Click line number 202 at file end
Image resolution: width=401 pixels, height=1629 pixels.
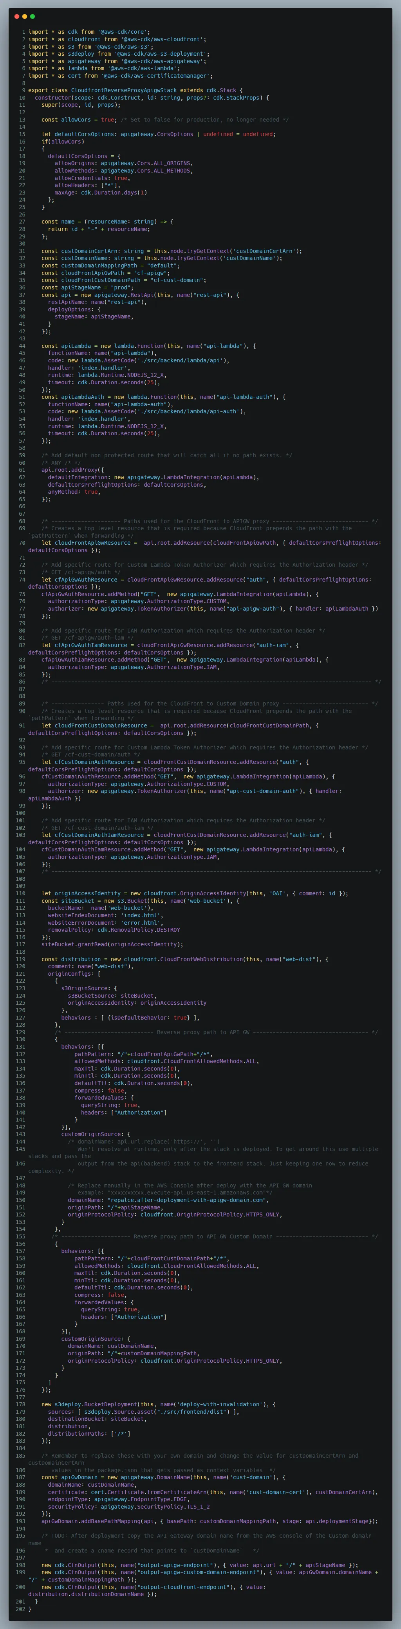click(21, 1609)
